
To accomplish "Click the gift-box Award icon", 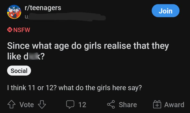I will pyautogui.click(x=157, y=105).
